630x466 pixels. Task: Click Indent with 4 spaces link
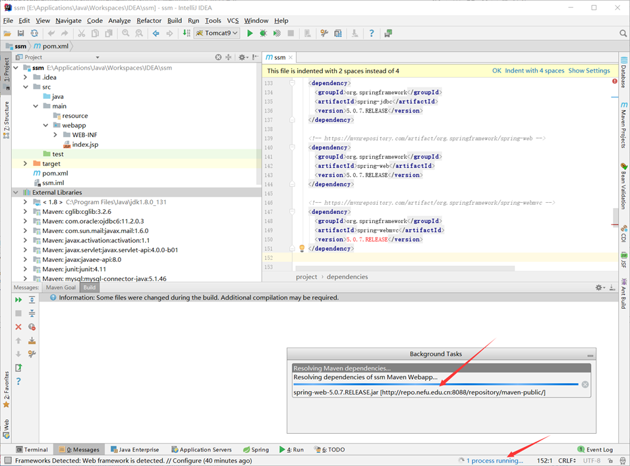[x=535, y=70]
